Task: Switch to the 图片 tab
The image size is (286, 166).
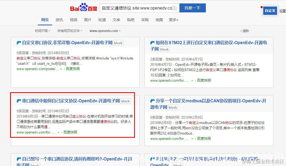Action: pyautogui.click(x=88, y=20)
